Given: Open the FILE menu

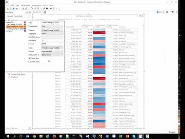Looking at the screenshot, I should tap(7, 5).
